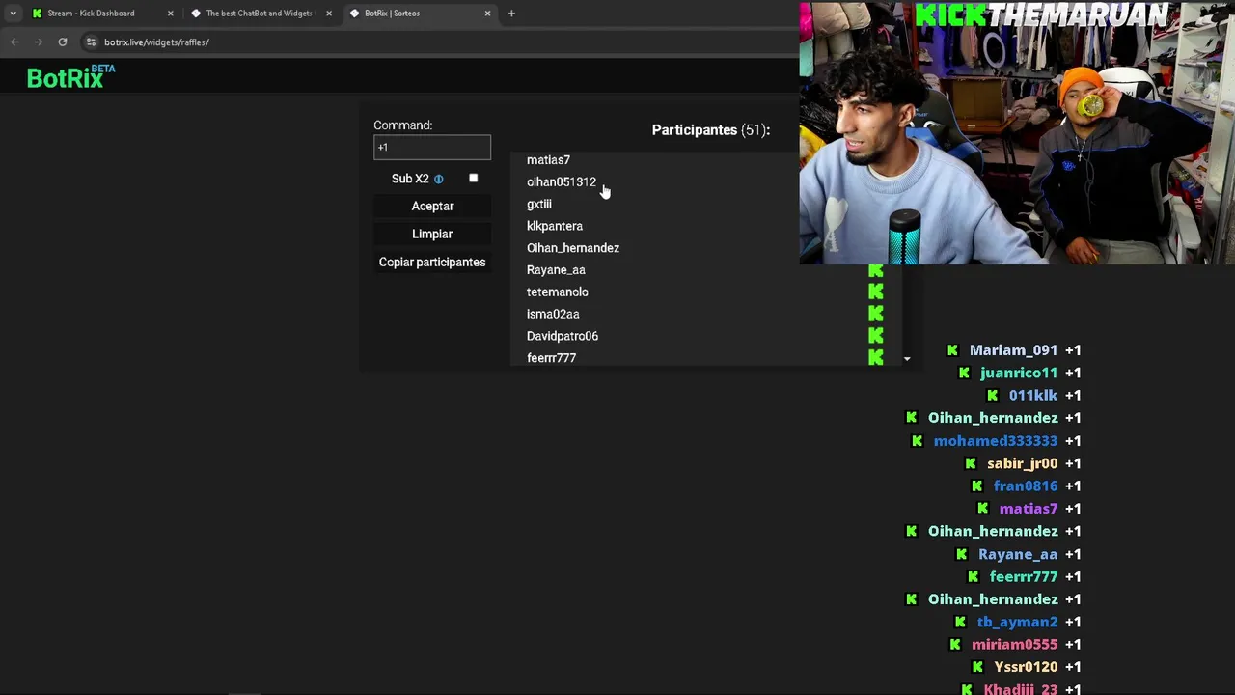Click tb_ayman2 username in chat overlay
Viewport: 1235px width, 695px height.
pos(1018,623)
